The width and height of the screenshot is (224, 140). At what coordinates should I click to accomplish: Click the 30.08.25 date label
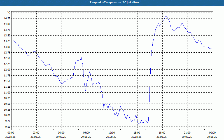(x=212, y=137)
